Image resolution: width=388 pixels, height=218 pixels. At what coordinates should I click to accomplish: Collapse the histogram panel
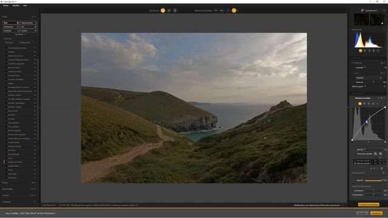[x=384, y=30]
